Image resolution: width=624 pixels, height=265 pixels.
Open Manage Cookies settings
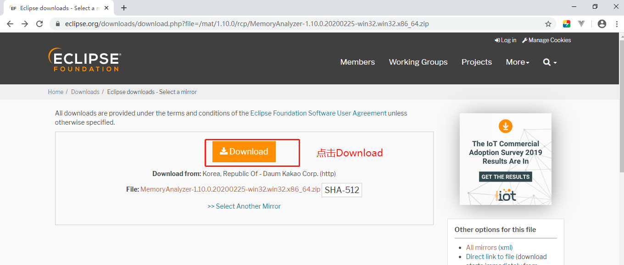coord(546,40)
